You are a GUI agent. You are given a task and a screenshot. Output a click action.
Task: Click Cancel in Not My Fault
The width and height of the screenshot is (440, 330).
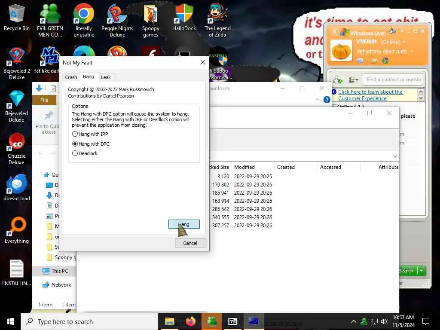[x=190, y=243]
